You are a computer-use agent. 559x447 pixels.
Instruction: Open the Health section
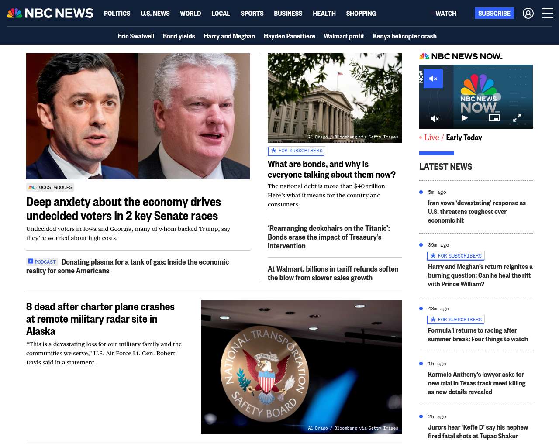click(x=324, y=14)
